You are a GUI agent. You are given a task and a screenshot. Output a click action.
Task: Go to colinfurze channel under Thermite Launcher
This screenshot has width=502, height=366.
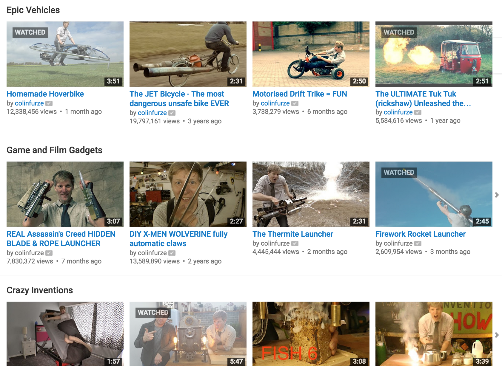pos(275,244)
